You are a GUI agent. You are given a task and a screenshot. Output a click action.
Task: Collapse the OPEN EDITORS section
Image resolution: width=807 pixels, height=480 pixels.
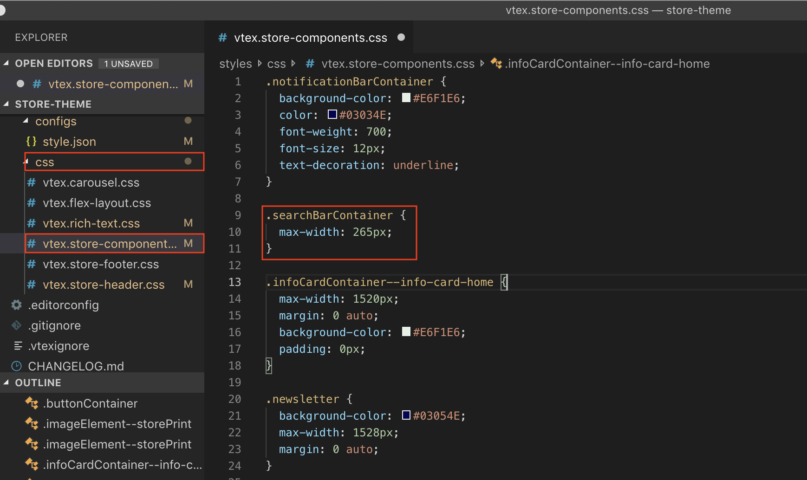7,63
